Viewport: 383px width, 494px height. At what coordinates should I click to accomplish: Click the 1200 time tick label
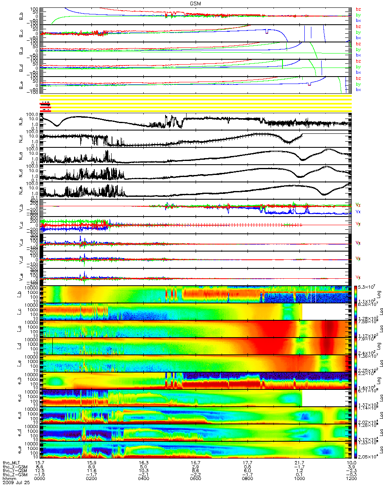[351, 478]
